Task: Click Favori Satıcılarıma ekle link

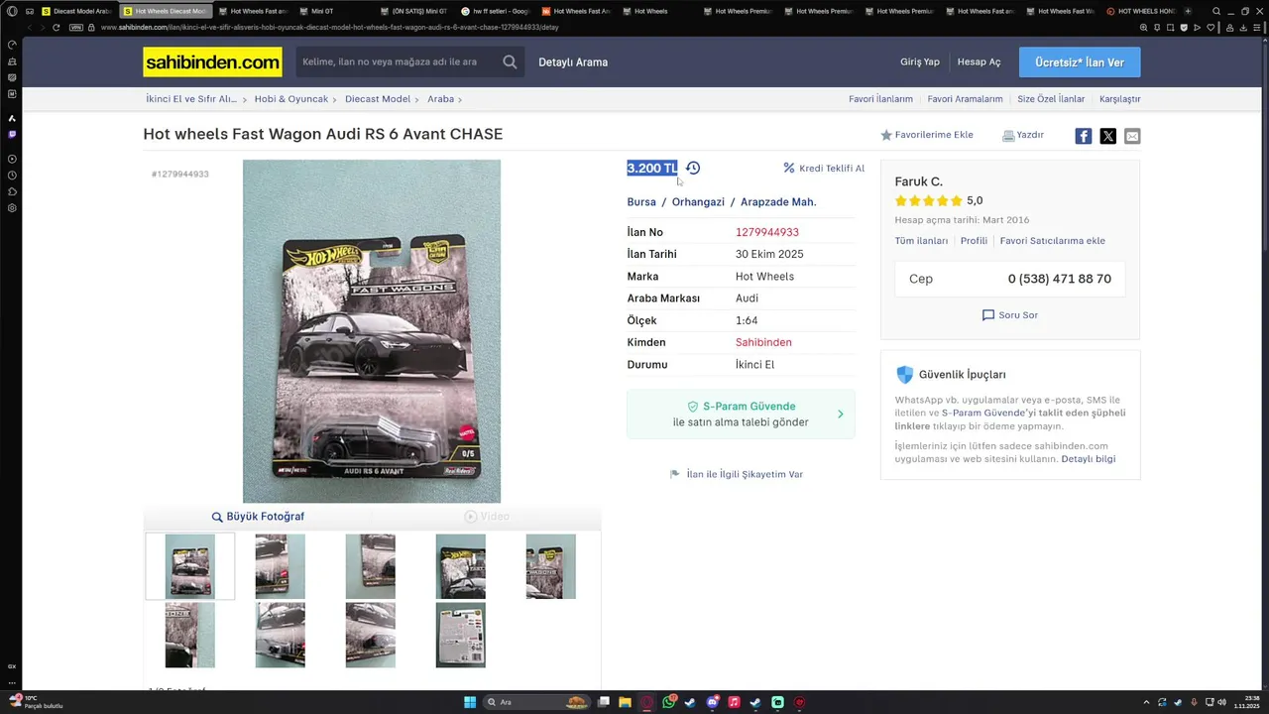Action: [x=1052, y=241]
